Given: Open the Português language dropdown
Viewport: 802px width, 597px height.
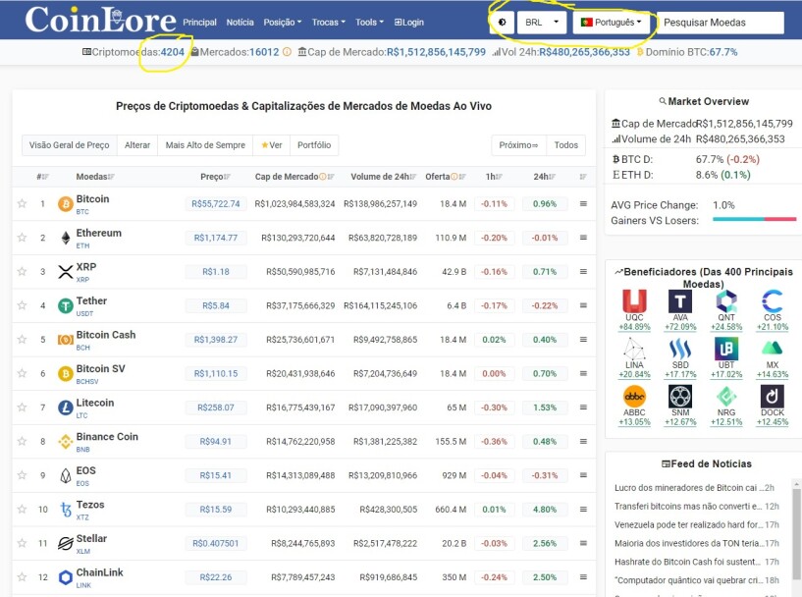Looking at the screenshot, I should tap(612, 23).
